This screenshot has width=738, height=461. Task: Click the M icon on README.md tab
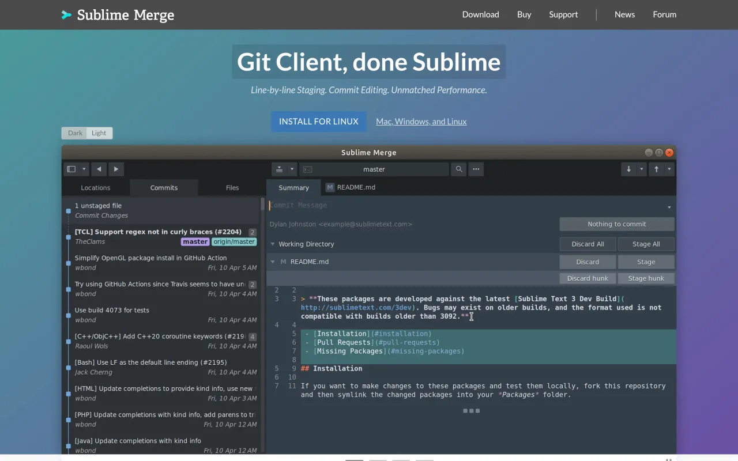pyautogui.click(x=330, y=187)
